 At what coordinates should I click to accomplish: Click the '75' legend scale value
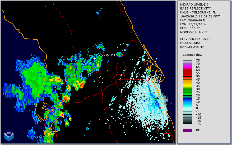click(x=198, y=60)
